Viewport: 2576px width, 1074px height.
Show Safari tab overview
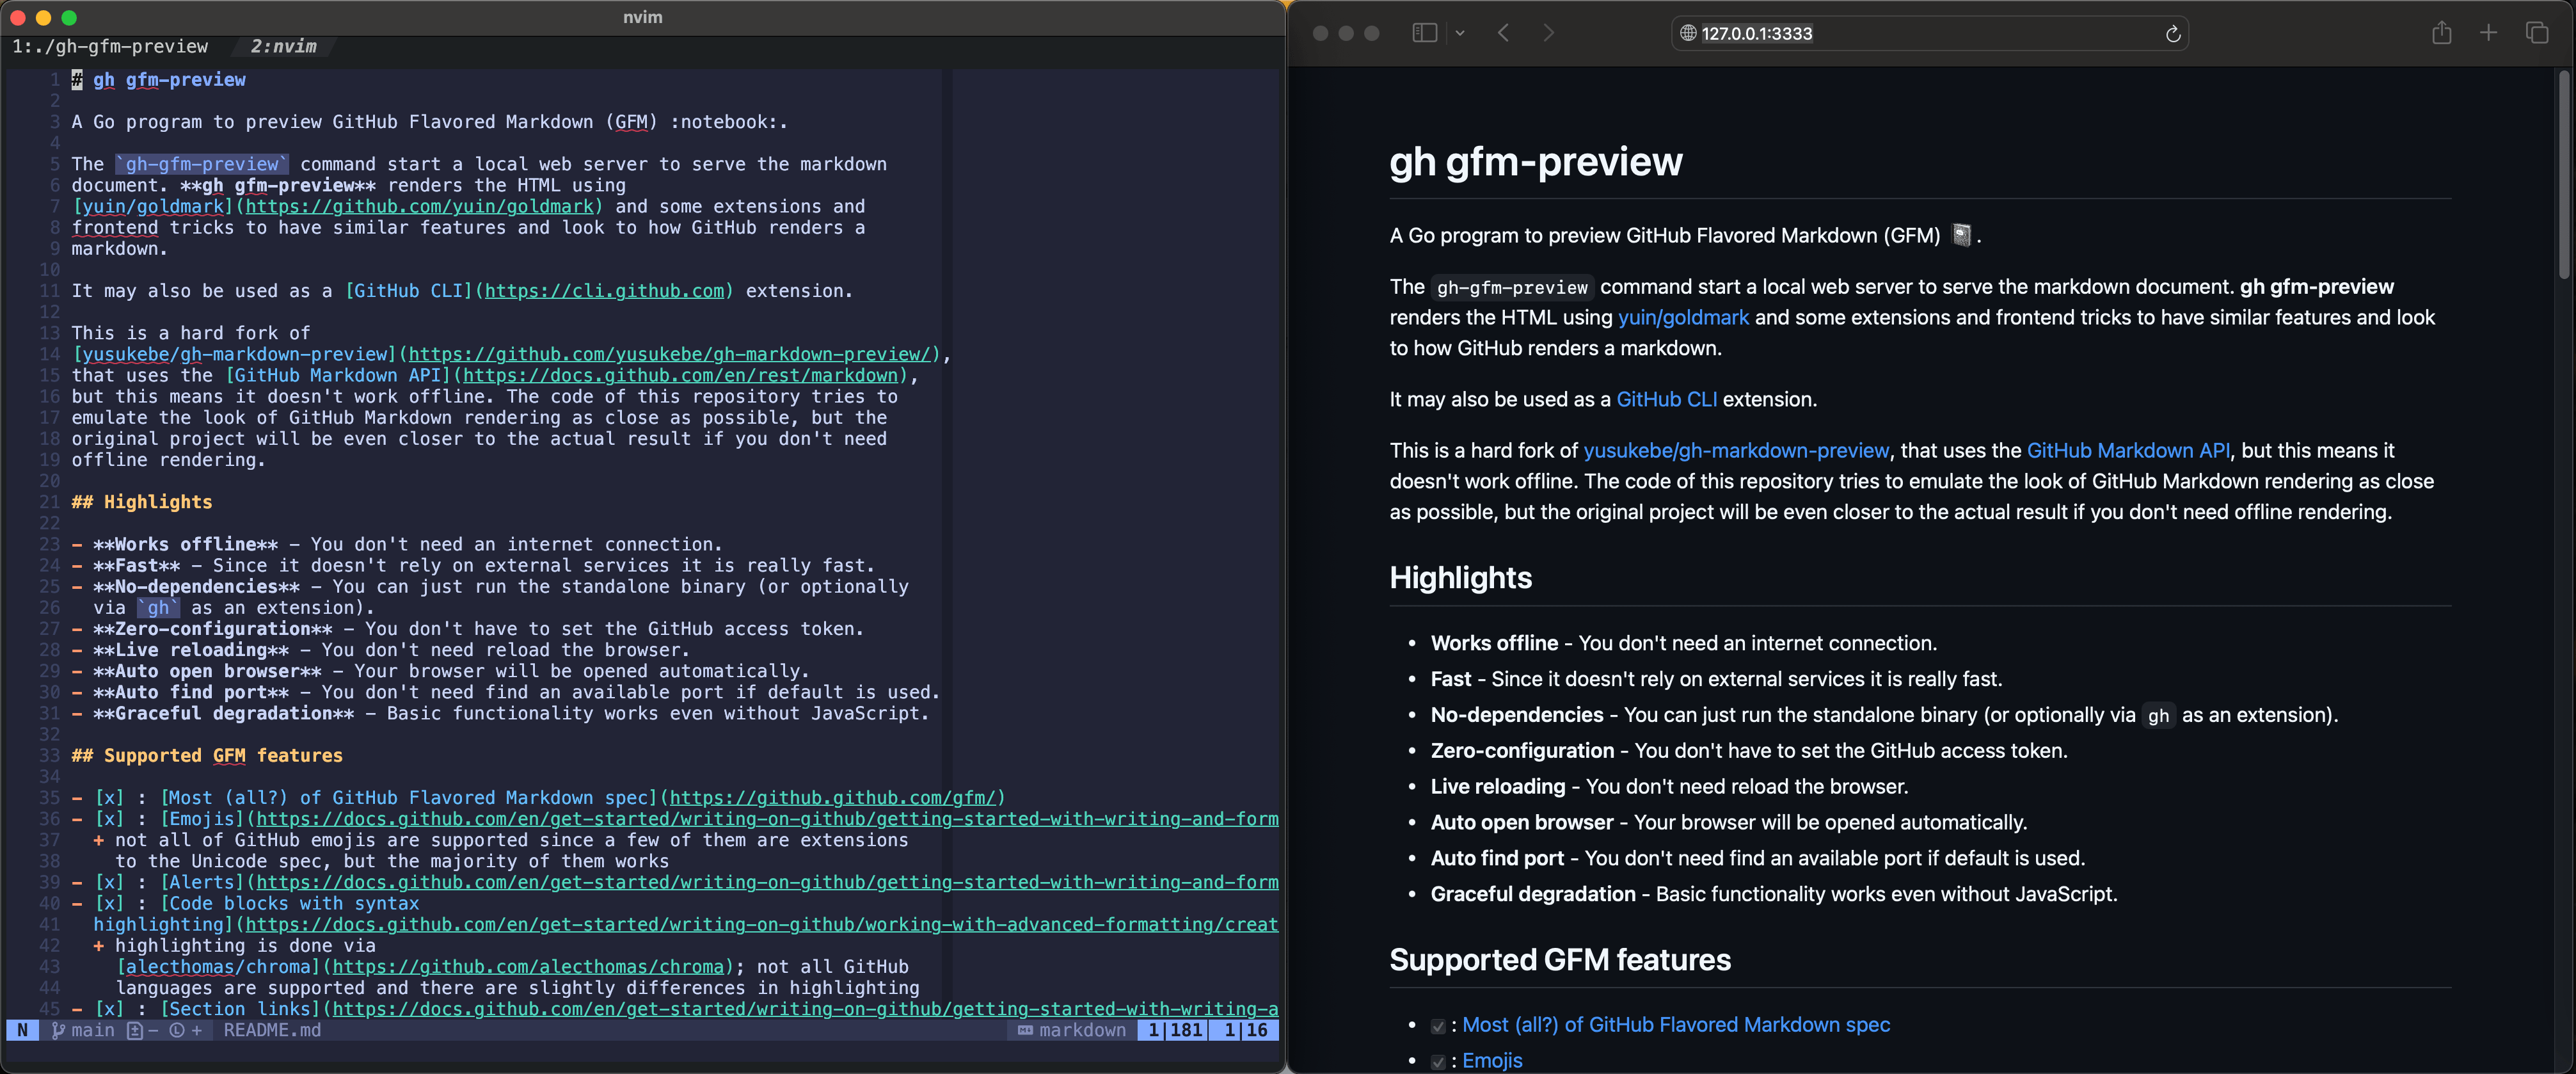(2536, 33)
